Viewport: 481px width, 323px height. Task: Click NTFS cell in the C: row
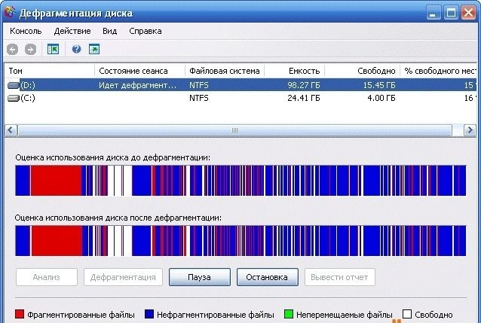[x=199, y=98]
